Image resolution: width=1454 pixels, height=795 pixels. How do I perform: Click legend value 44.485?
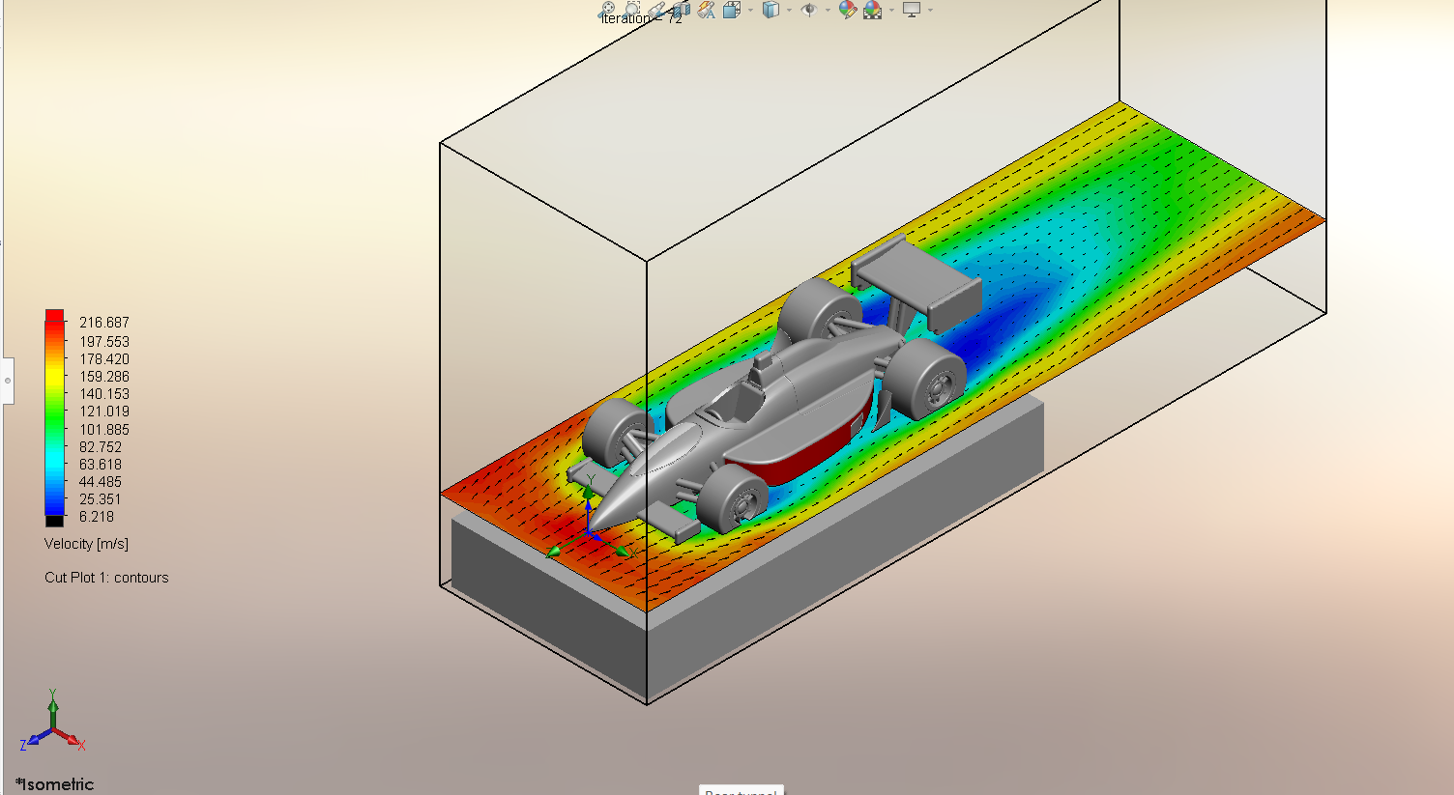[x=101, y=482]
